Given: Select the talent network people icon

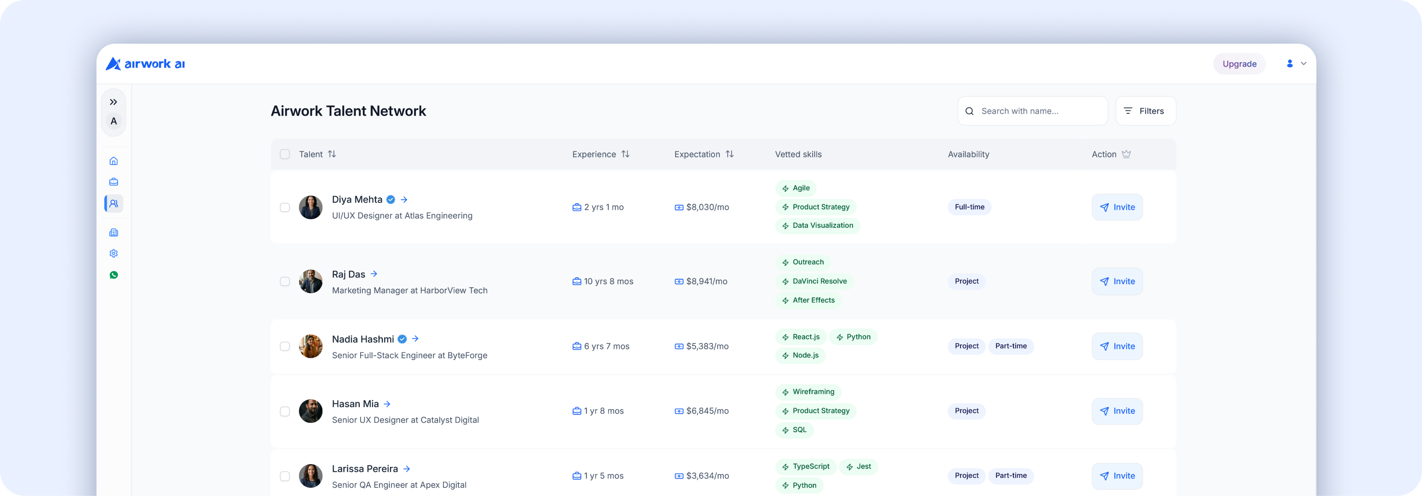Looking at the screenshot, I should point(114,204).
